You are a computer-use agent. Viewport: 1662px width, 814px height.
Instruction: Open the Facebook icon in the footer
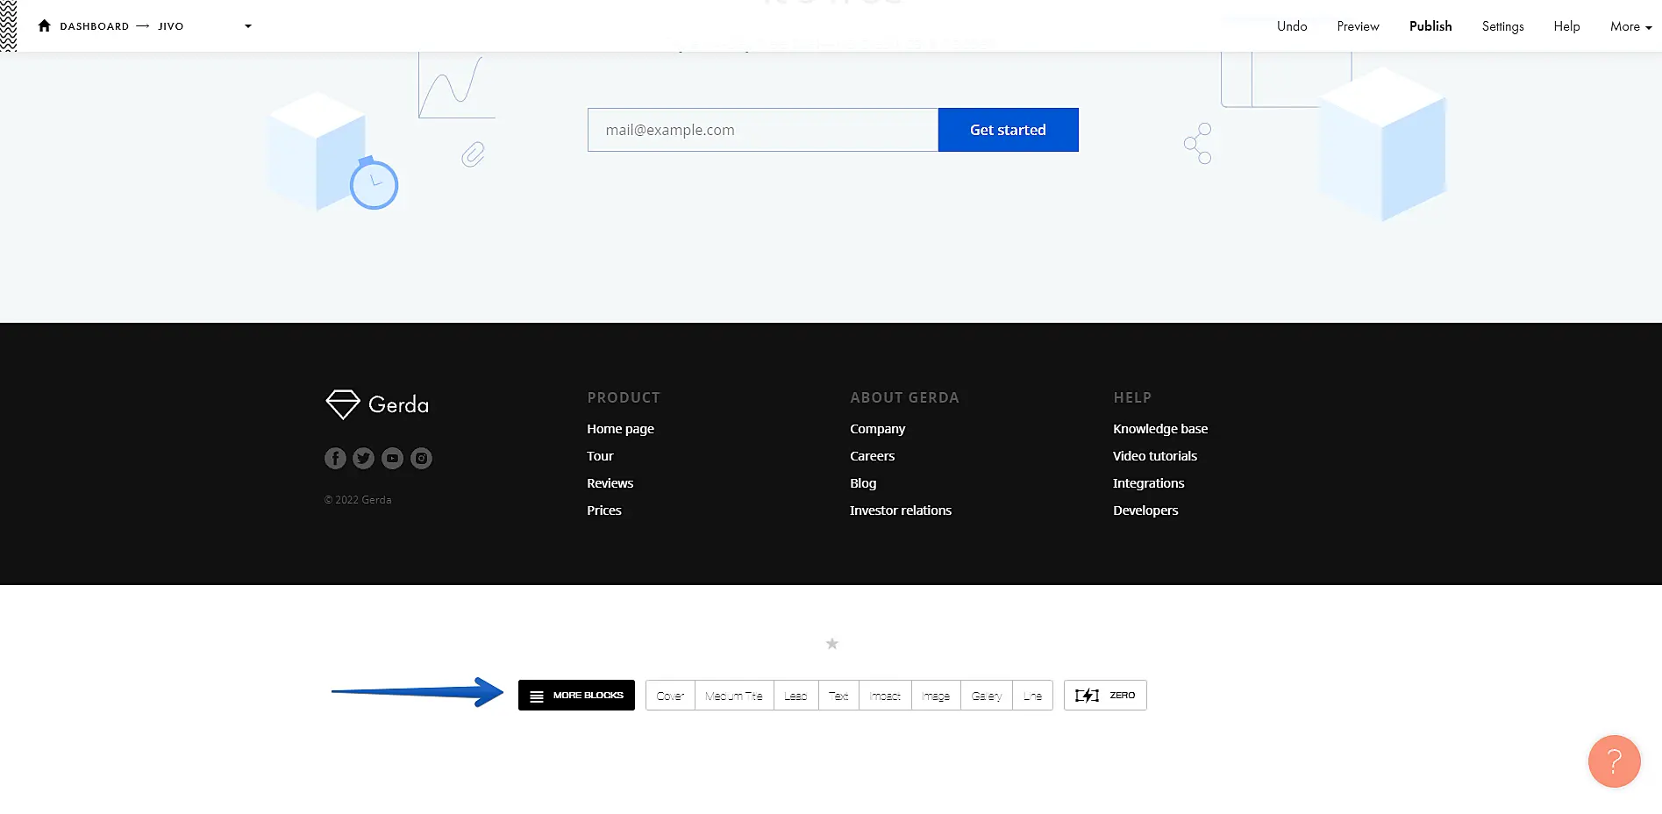pyautogui.click(x=335, y=458)
